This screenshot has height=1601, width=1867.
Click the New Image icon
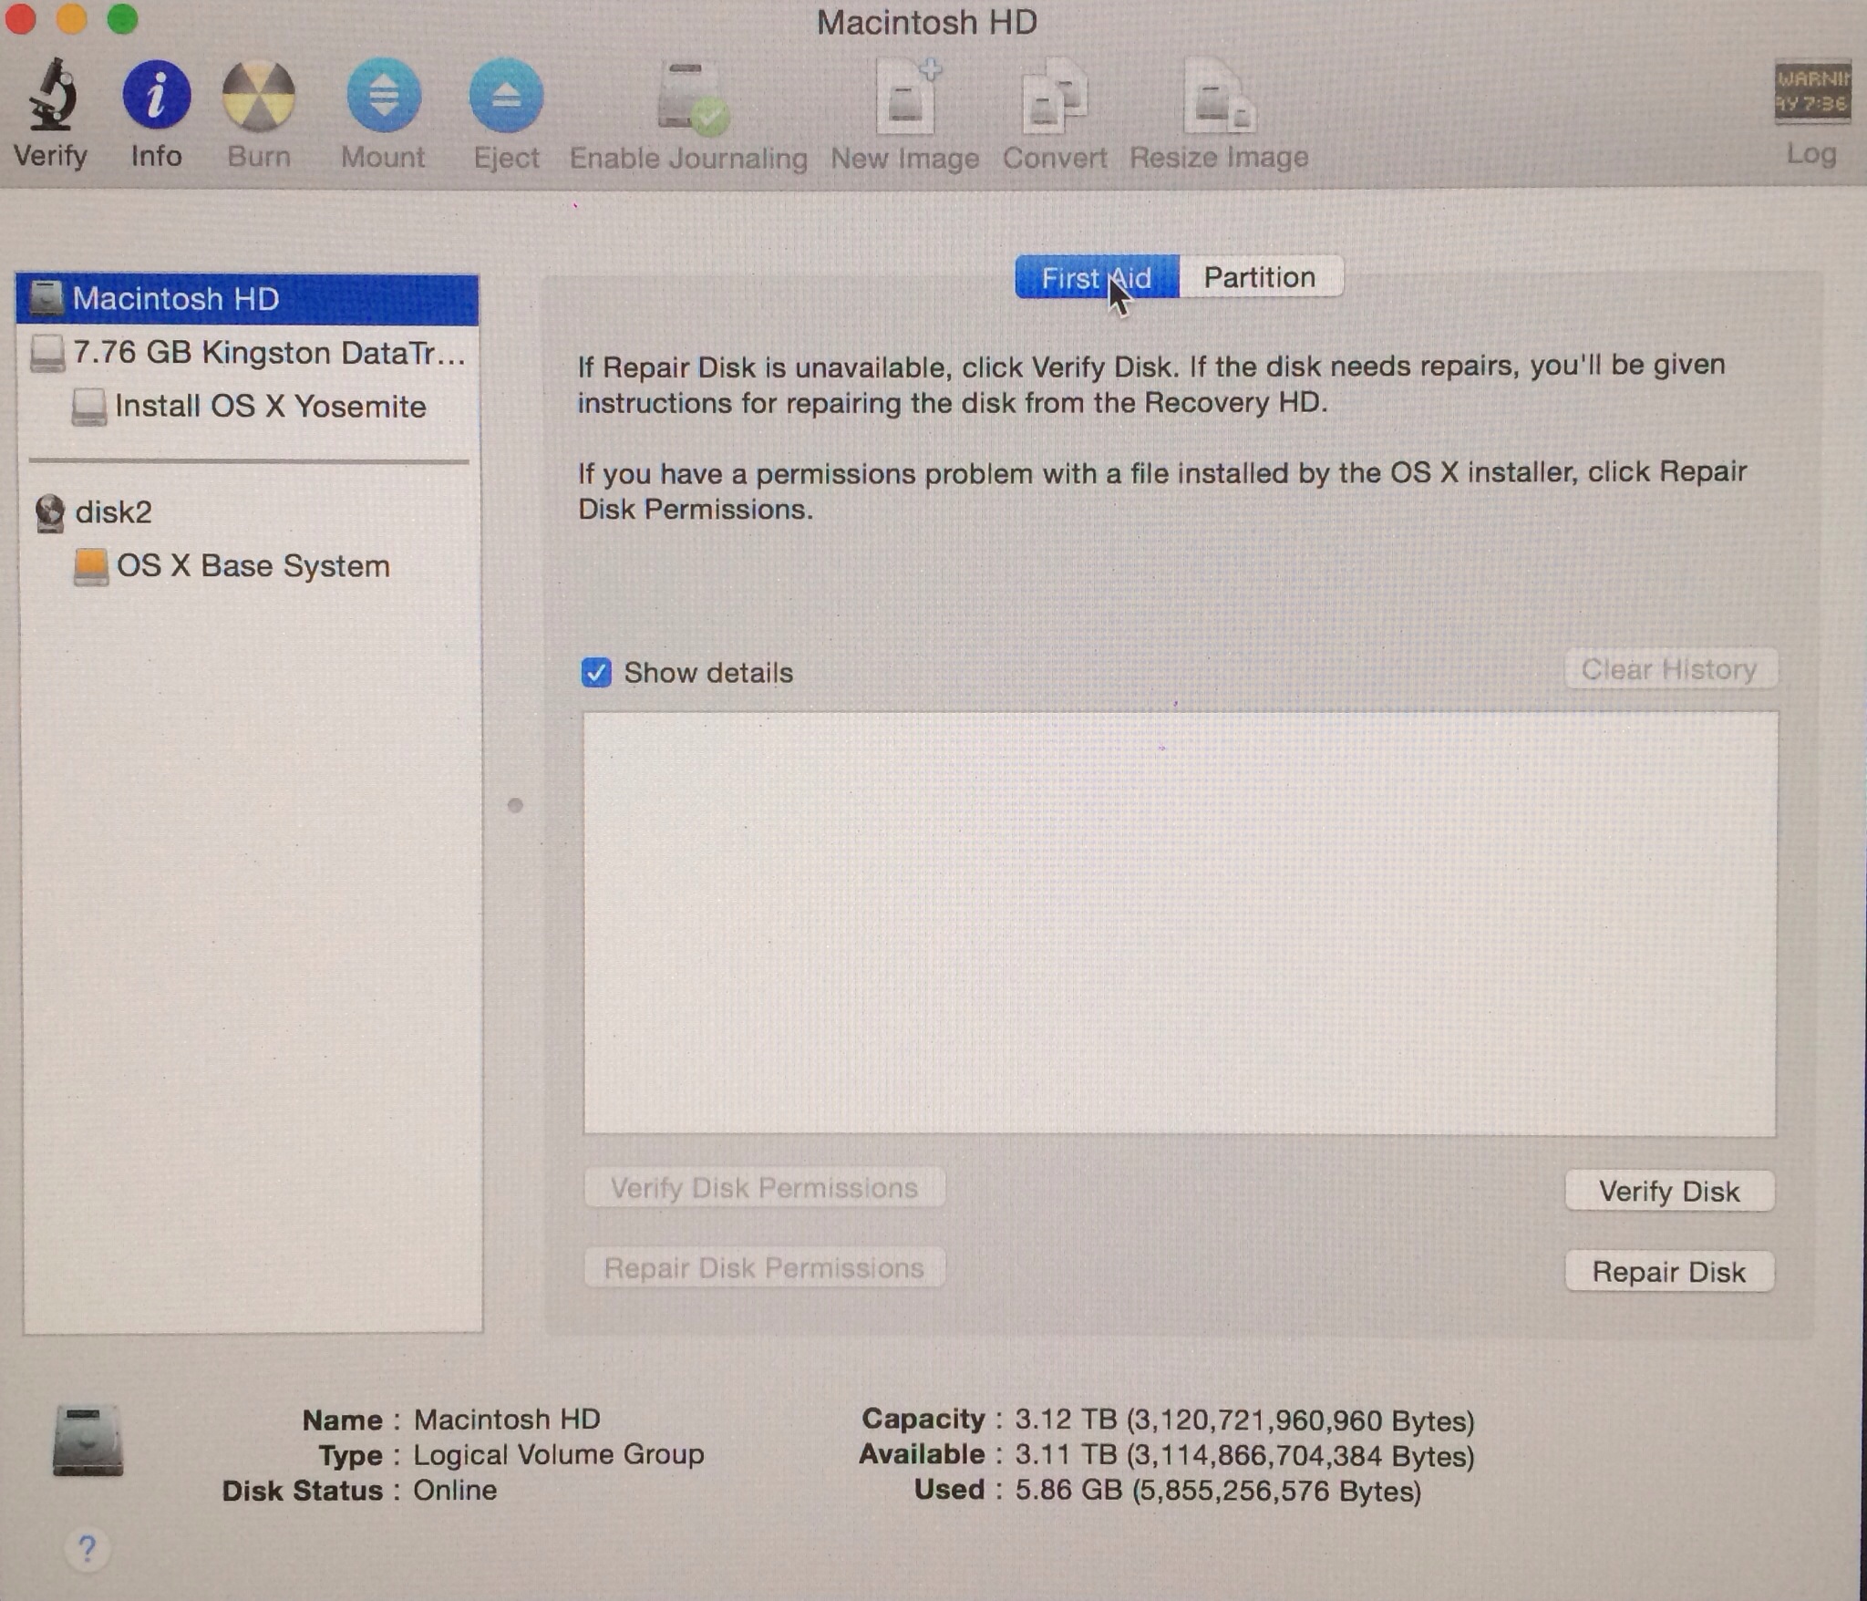tap(905, 98)
